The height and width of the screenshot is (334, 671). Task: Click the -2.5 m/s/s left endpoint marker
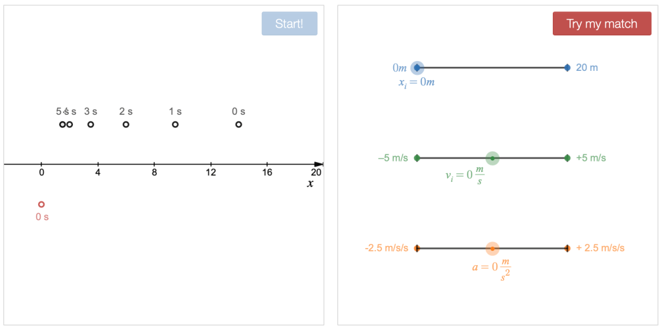[x=417, y=249]
